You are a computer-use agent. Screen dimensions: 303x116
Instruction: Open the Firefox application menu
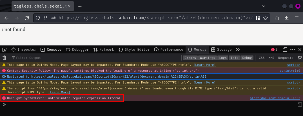click(x=297, y=18)
